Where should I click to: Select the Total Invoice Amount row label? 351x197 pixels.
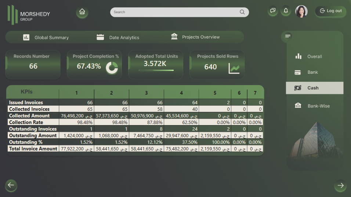[33, 149]
